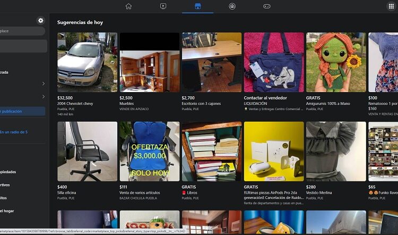
Task: Open the Funko llaveros listing photo
Action: point(383,151)
